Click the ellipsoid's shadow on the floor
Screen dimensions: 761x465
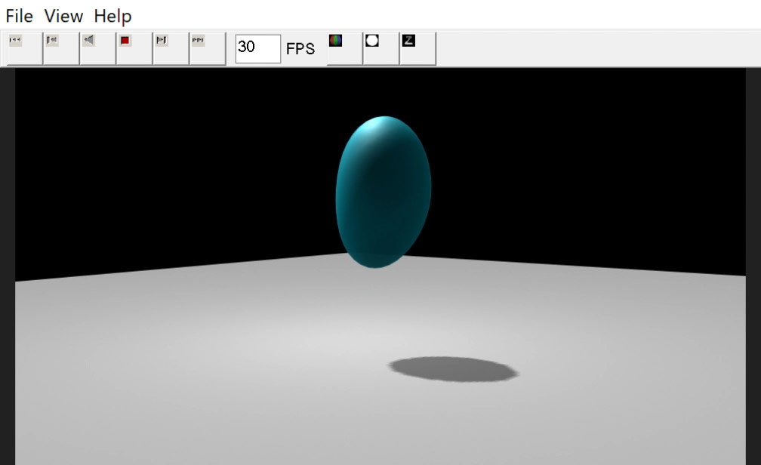[453, 369]
